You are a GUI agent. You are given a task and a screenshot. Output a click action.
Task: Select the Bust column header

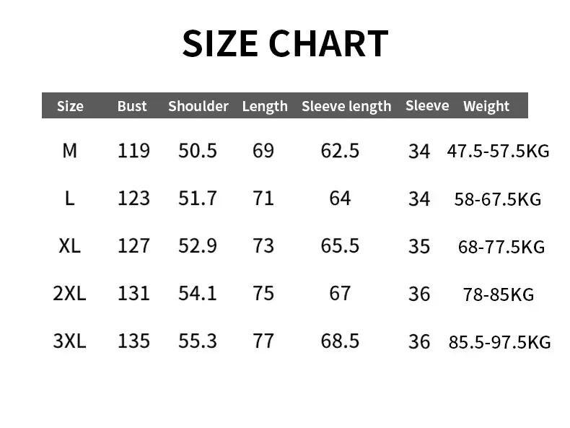[132, 106]
